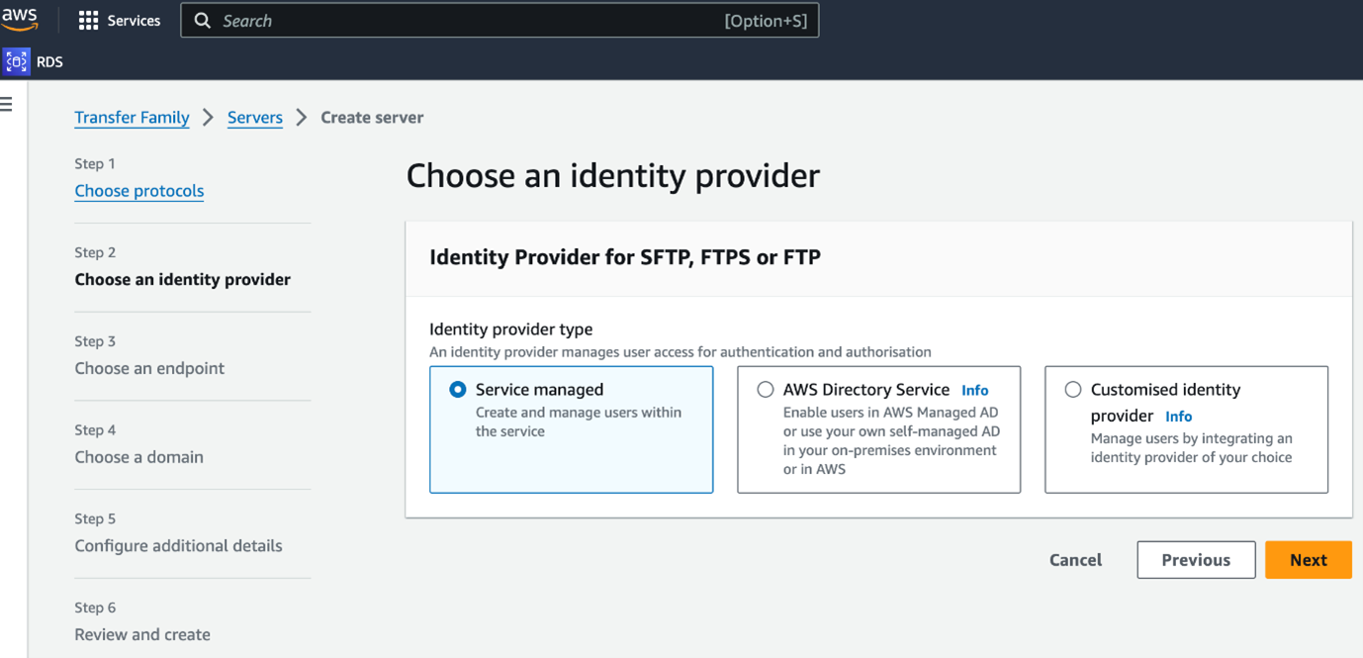Click Step 4 Choose a domain text
The image size is (1363, 658).
click(139, 457)
